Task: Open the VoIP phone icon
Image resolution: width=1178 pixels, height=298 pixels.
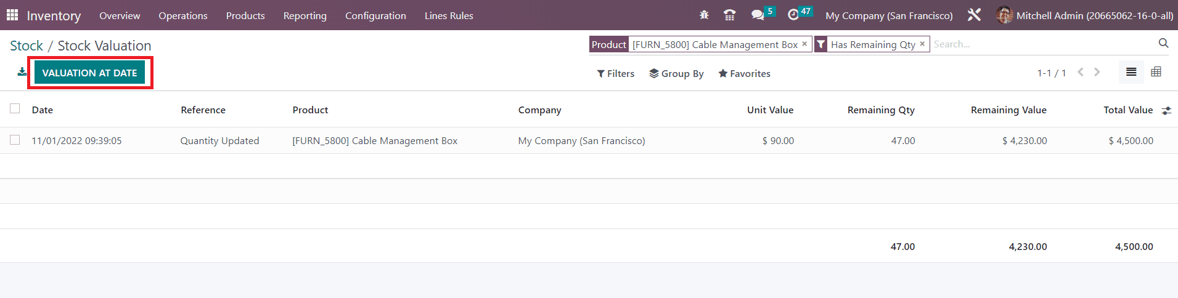Action: (729, 15)
